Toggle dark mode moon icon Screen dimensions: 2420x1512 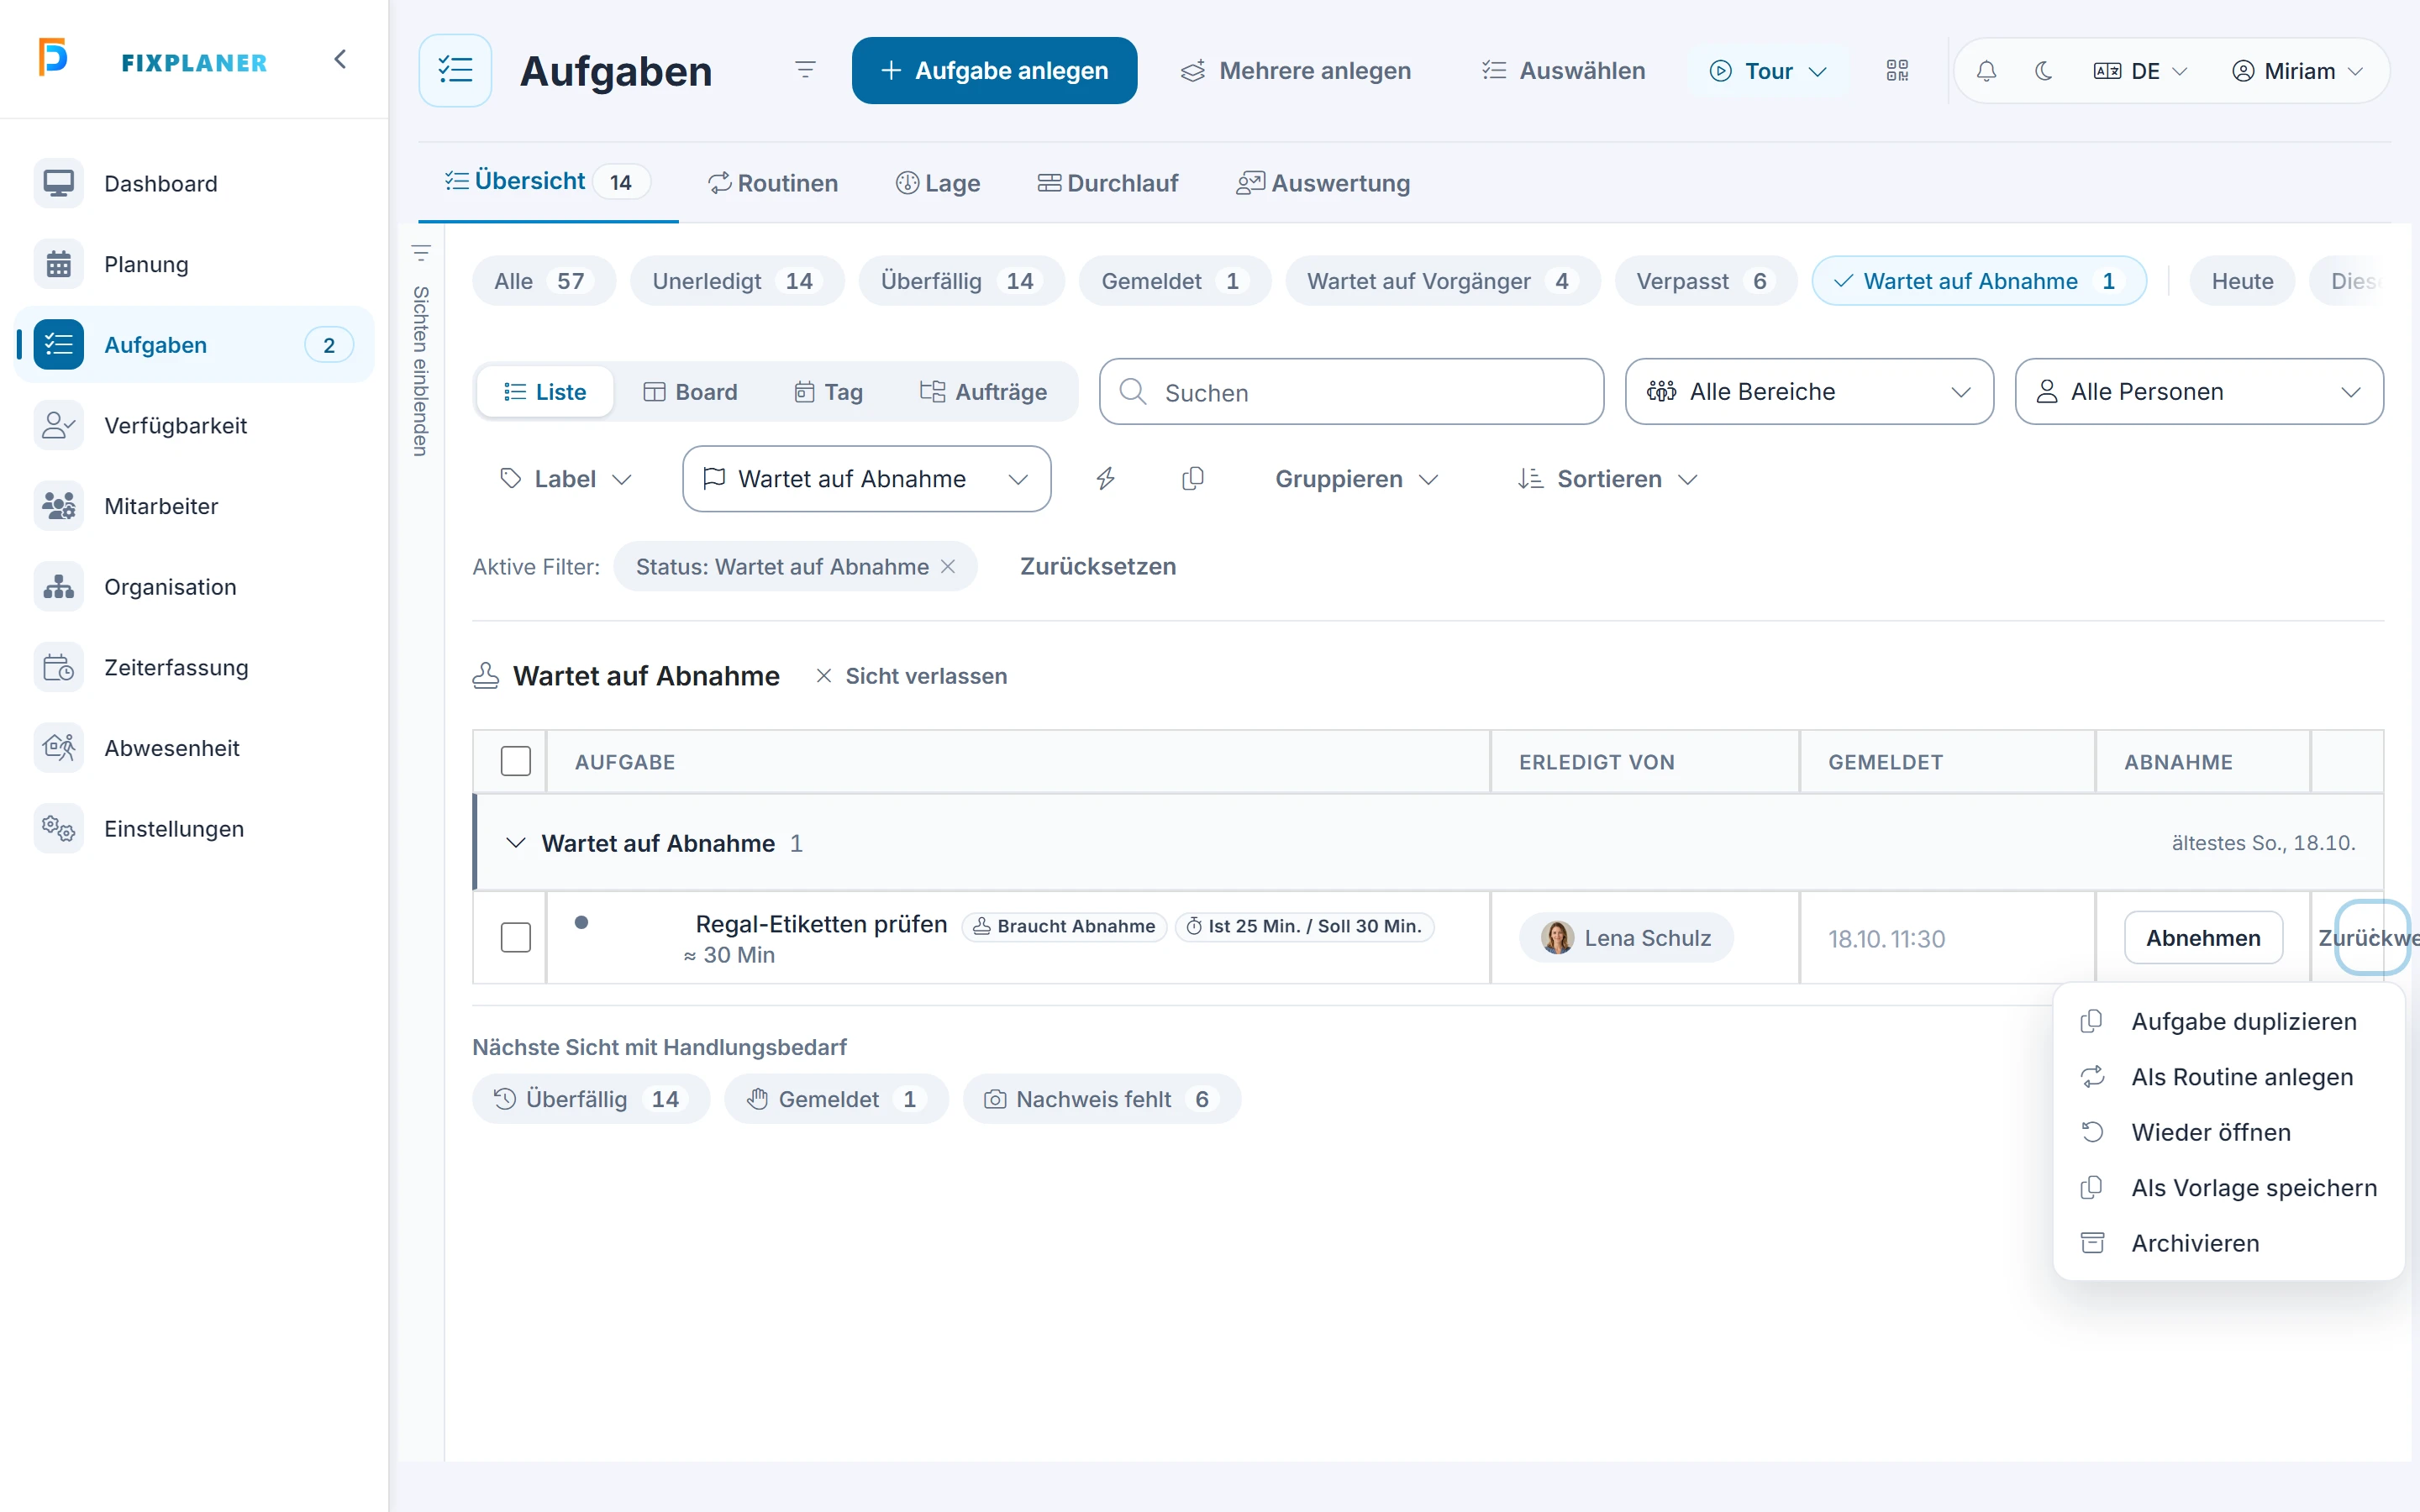(2043, 71)
